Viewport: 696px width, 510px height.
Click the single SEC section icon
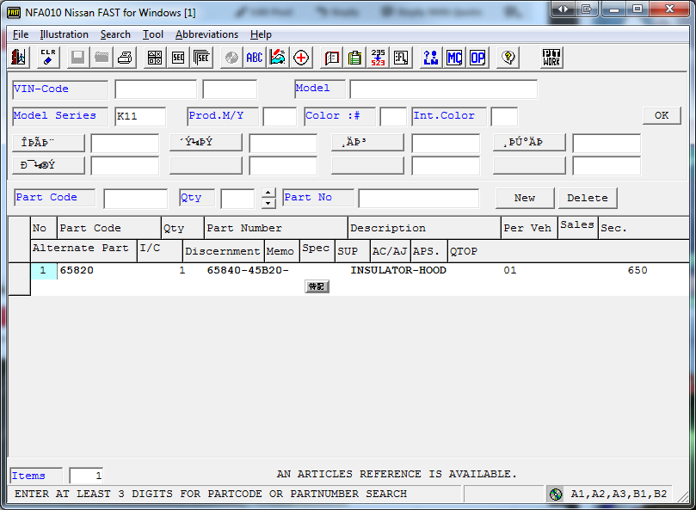point(178,58)
